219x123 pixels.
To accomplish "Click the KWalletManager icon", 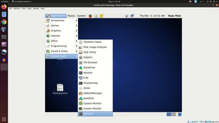I will tap(81, 93).
